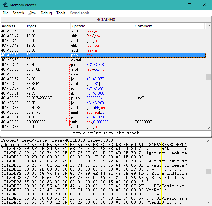Click the Cheat Engine icon in title bar
Viewport: 212px width, 206px height.
point(5,5)
